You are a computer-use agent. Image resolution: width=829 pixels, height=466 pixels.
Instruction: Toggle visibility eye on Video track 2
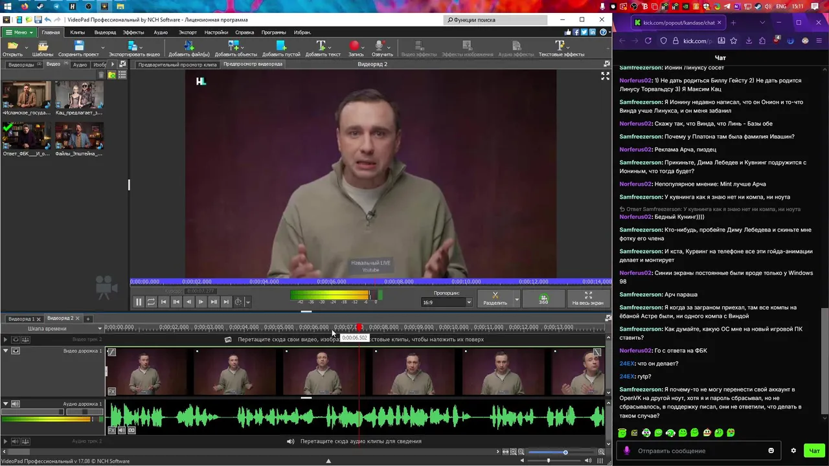[16, 339]
